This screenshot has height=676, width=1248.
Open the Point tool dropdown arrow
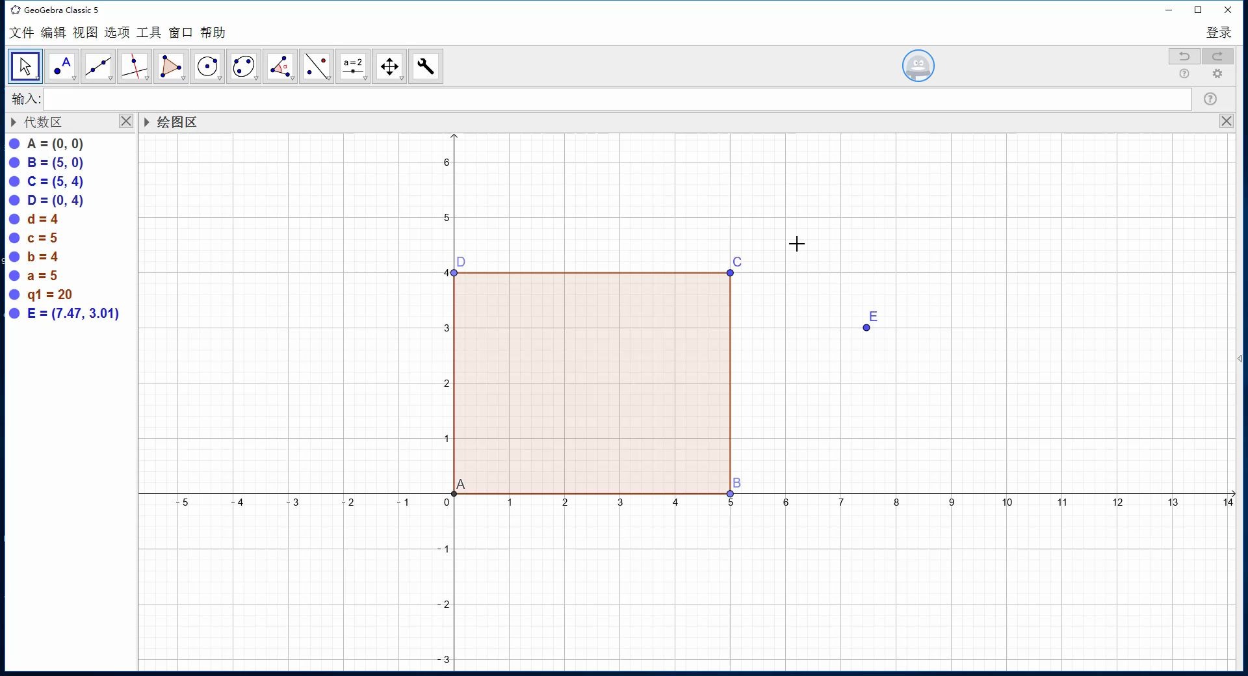[x=74, y=77]
